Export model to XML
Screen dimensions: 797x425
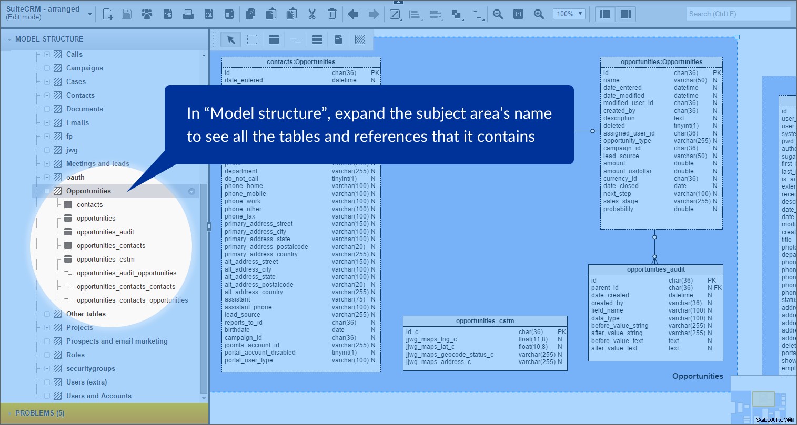[229, 14]
